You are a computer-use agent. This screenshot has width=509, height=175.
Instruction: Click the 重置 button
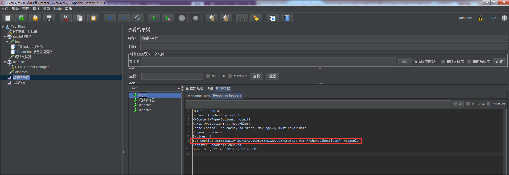coord(273,76)
